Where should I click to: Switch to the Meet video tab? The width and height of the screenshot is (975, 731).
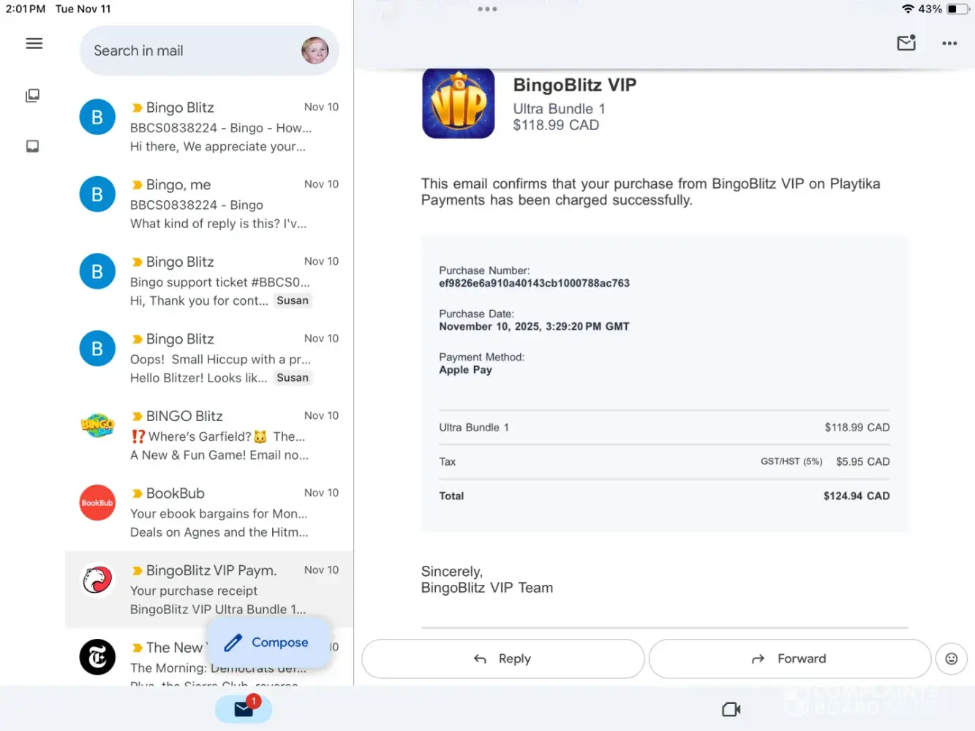click(x=731, y=709)
